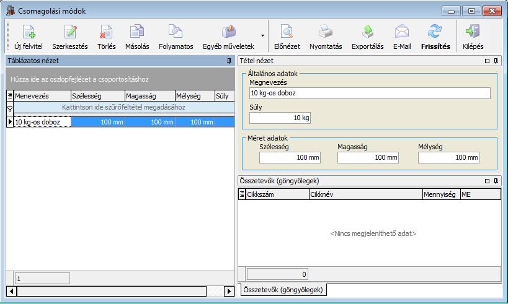This screenshot has width=508, height=304.
Task: Expand the Egyéb műveletek dropdown arrow
Action: [262, 35]
